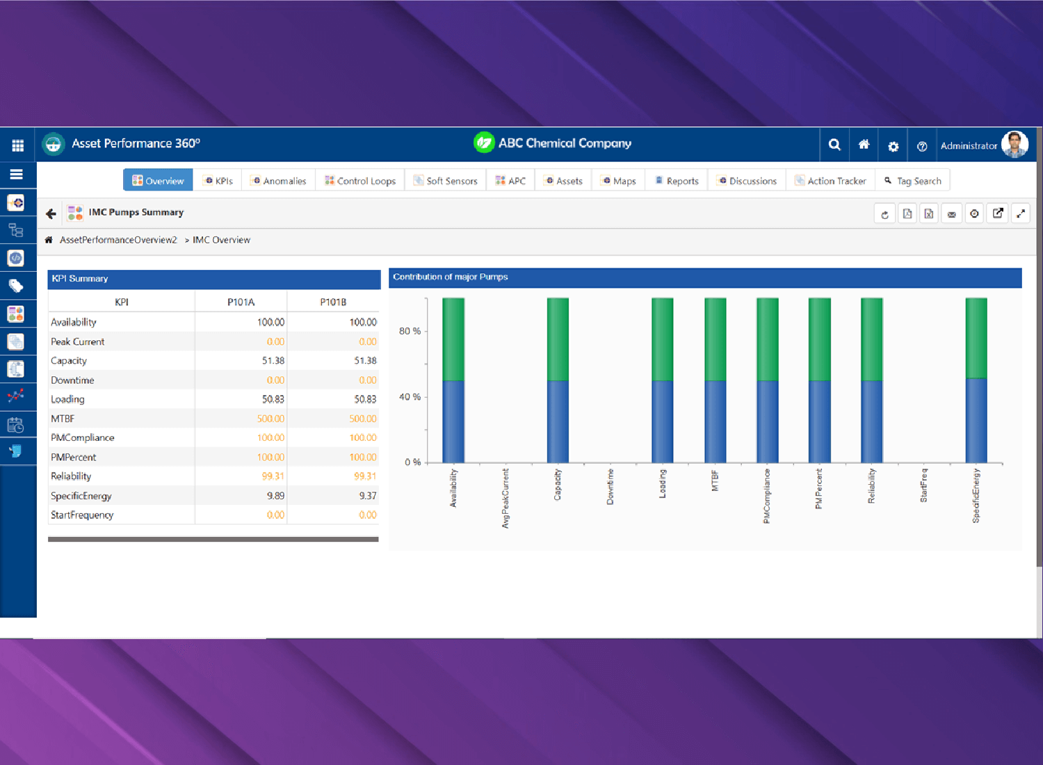Open the settings gear menu
1043x765 pixels.
coord(893,146)
